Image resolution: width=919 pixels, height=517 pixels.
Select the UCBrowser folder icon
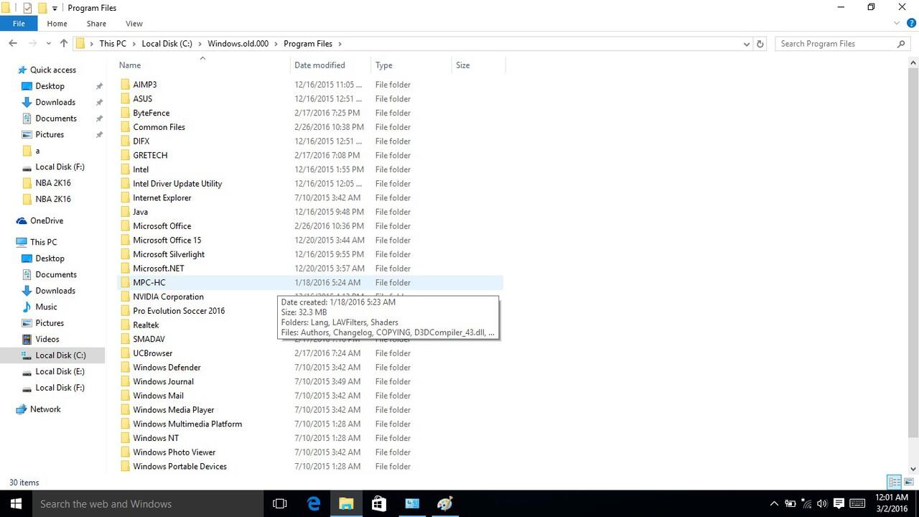125,353
